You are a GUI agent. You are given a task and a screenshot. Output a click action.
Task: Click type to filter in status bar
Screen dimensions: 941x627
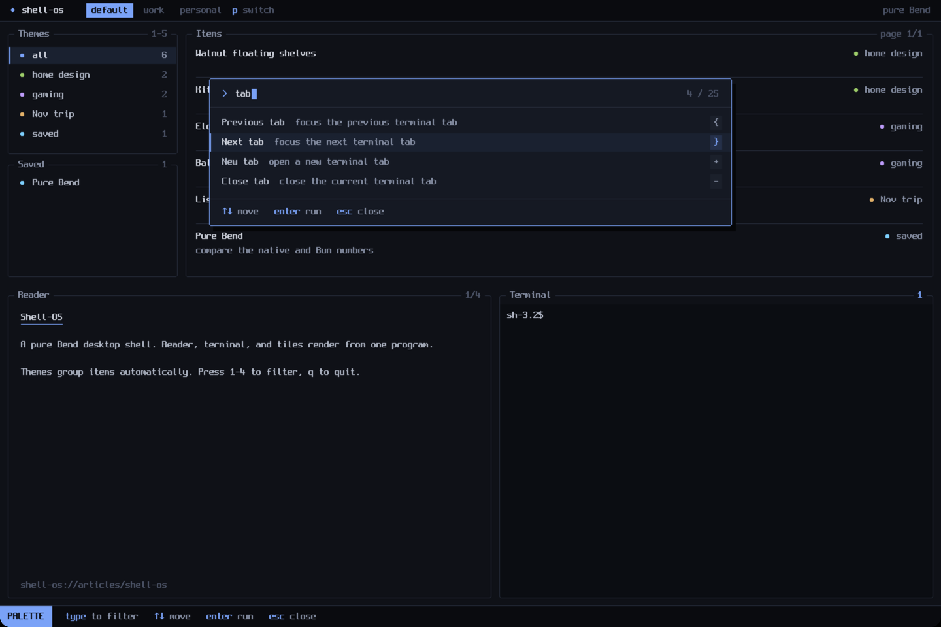coord(101,616)
